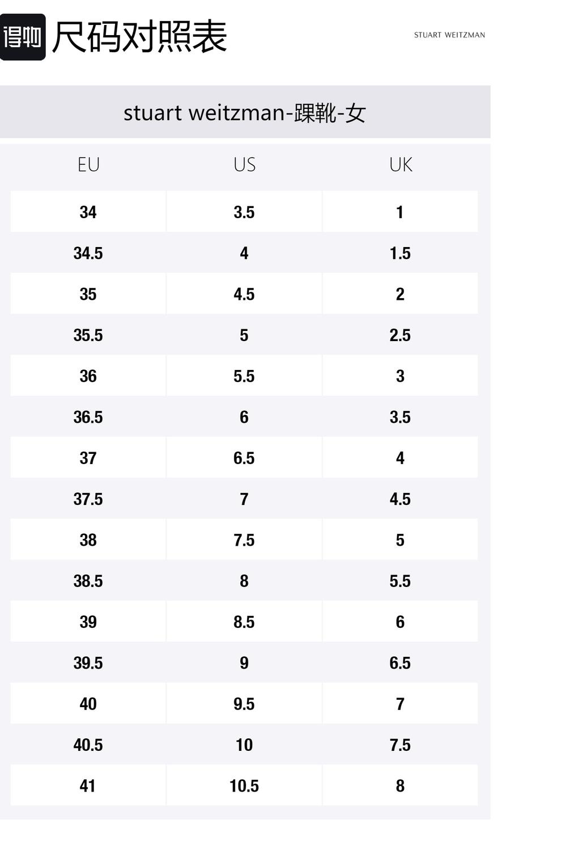The image size is (562, 850).
Task: Click EU size 34 cell
Action: (88, 212)
